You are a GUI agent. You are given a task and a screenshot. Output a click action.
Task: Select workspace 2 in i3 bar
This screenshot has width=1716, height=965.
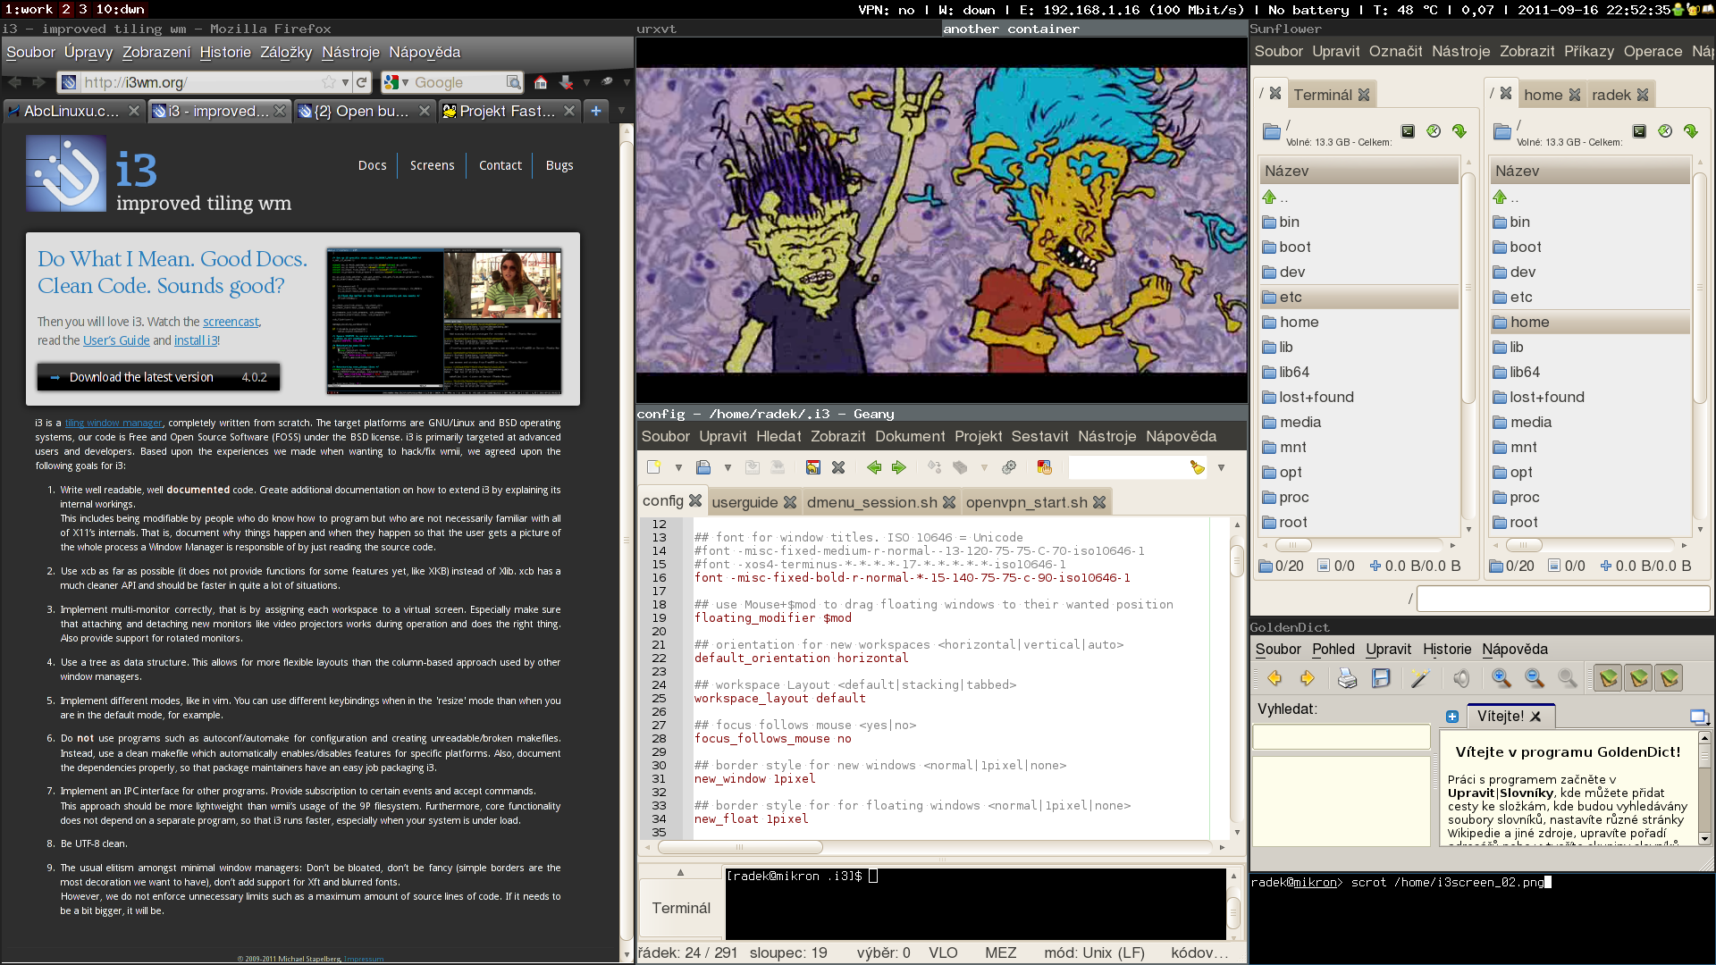tap(65, 9)
